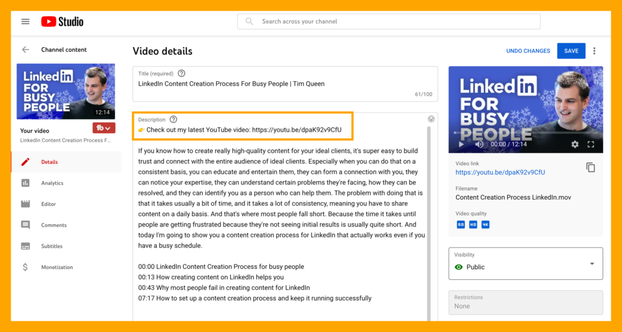Open the Monetization section

pos(66,267)
